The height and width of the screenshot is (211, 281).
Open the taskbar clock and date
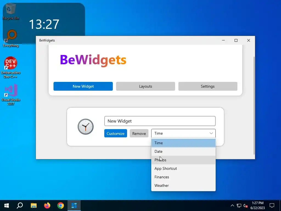(257, 206)
